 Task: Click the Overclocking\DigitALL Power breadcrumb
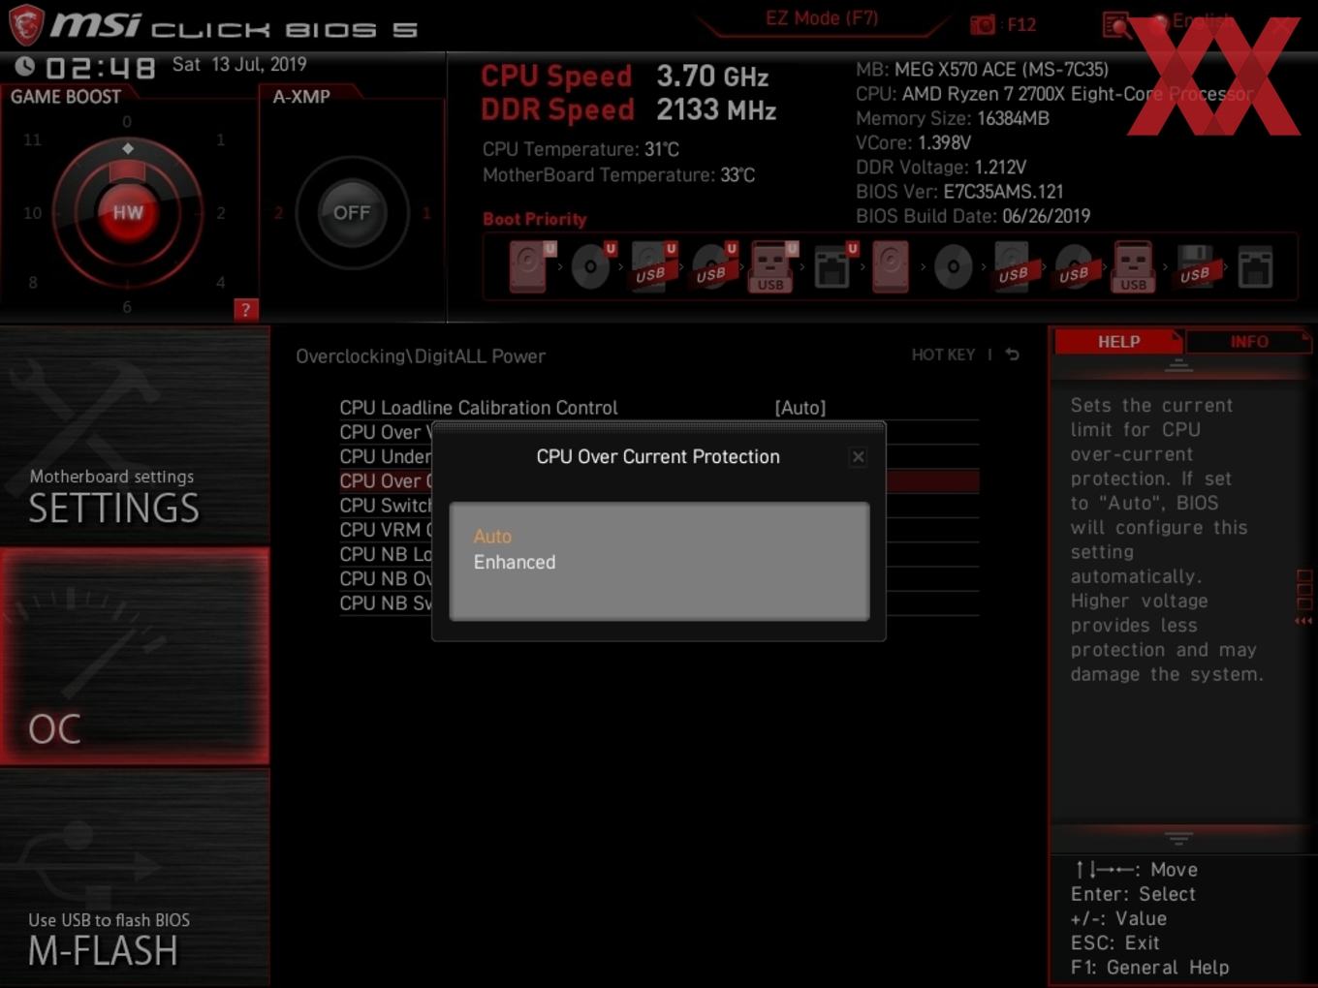[x=421, y=355]
